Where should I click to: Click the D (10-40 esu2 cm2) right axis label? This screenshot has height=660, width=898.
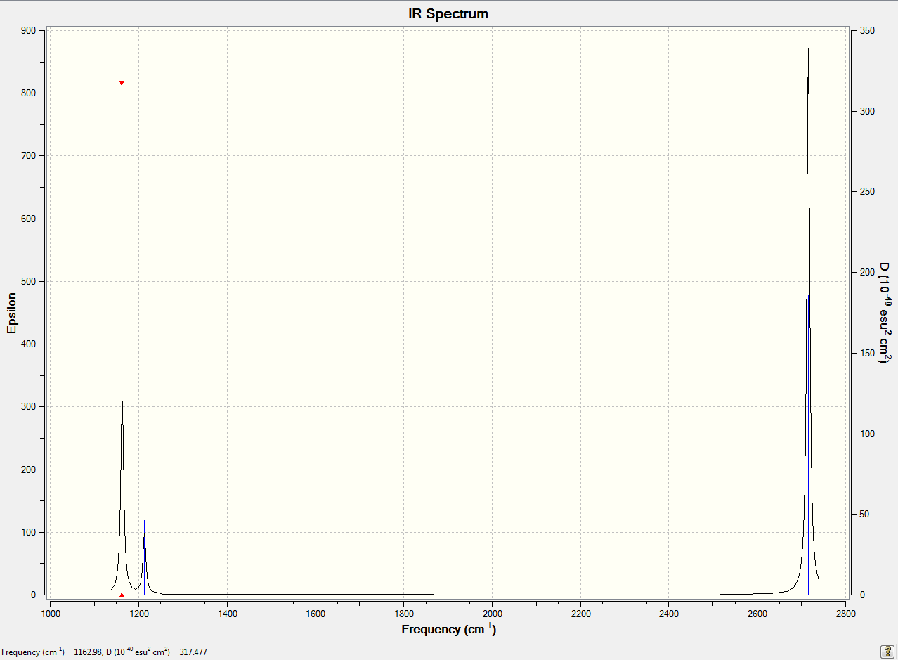click(x=885, y=312)
